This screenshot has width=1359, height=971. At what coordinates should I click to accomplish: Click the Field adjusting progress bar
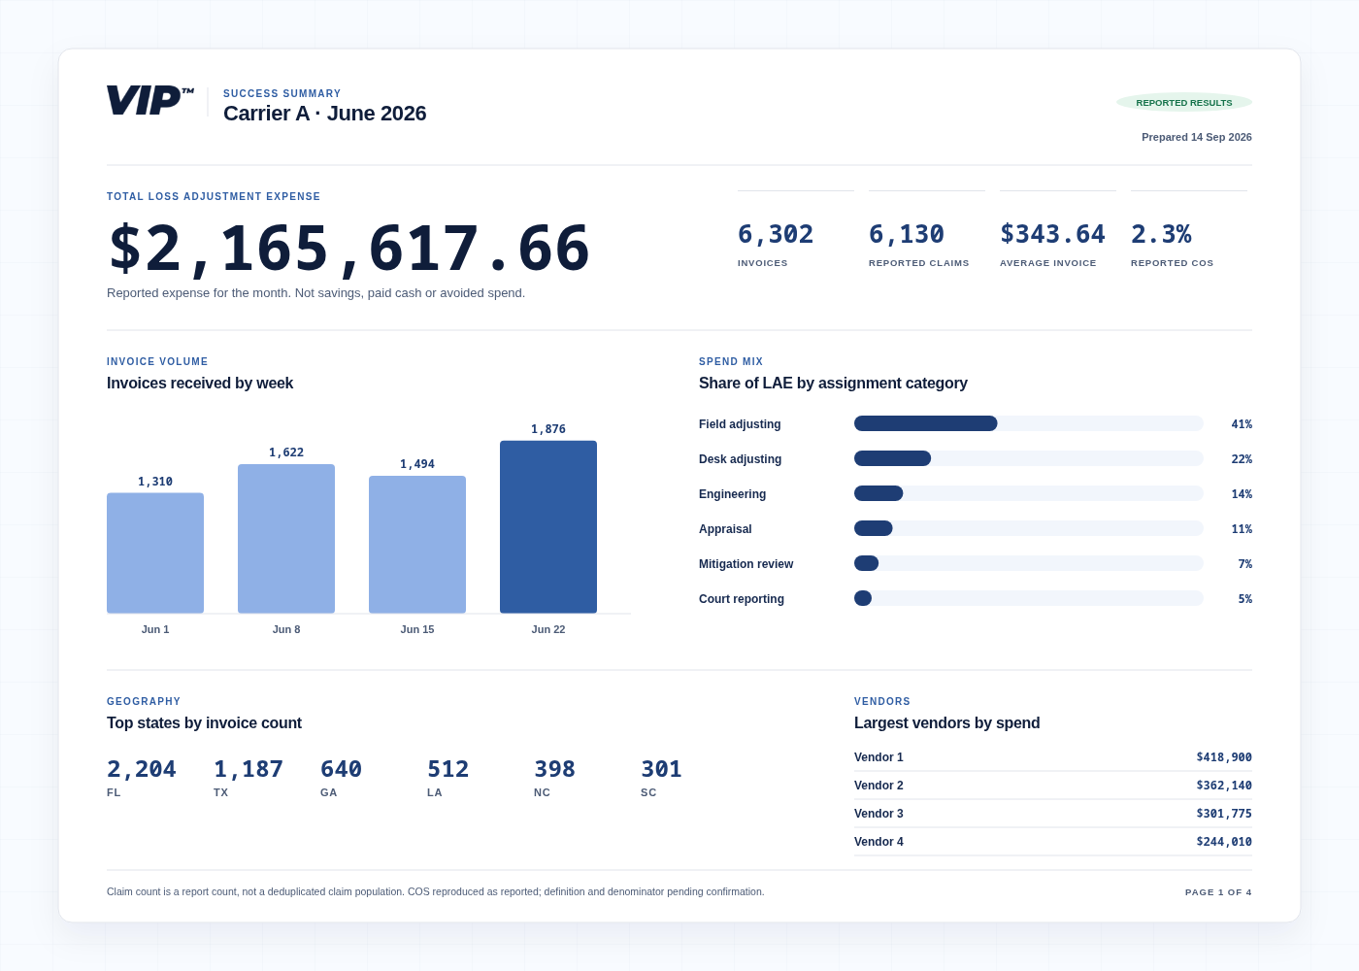1029,423
